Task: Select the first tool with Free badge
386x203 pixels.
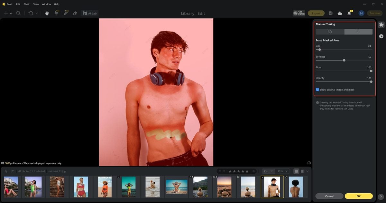Action: point(56,13)
